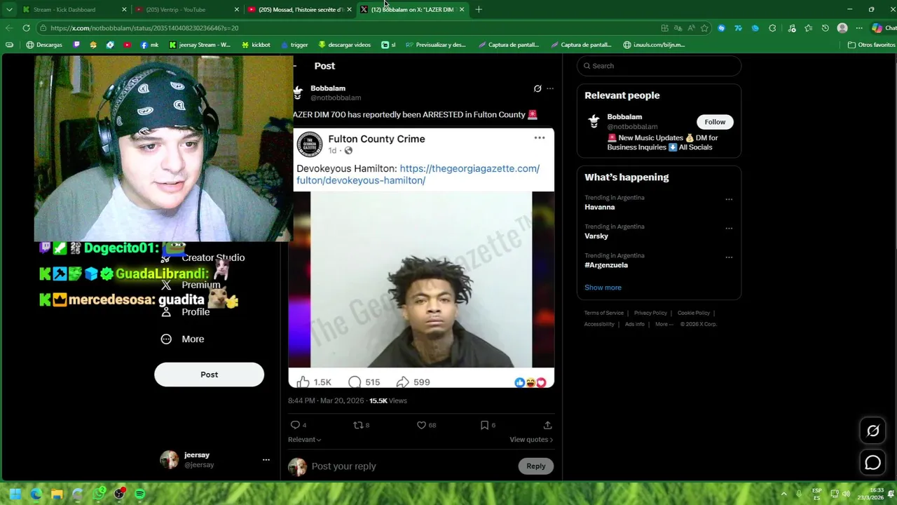This screenshot has width=897, height=505.
Task: Open the kickbot bookmark
Action: point(256,45)
